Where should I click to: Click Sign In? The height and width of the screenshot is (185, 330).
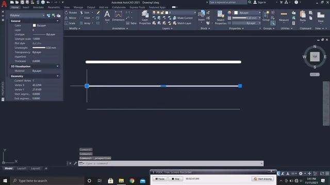point(260,2)
